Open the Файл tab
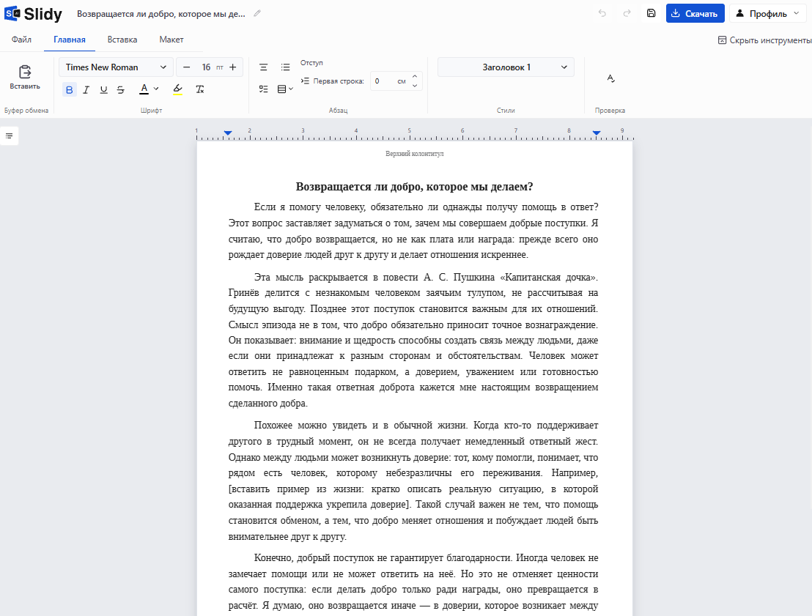 point(22,40)
